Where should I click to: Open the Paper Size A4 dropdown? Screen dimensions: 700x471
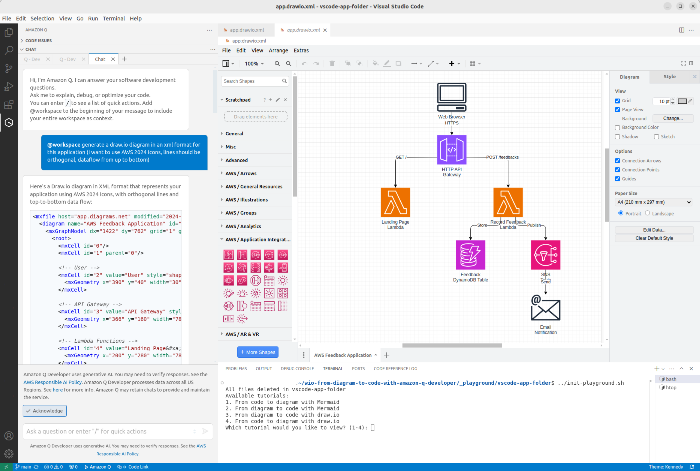[653, 202]
